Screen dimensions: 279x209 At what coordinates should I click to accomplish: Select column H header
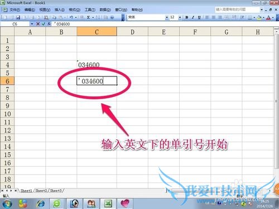click(258, 32)
